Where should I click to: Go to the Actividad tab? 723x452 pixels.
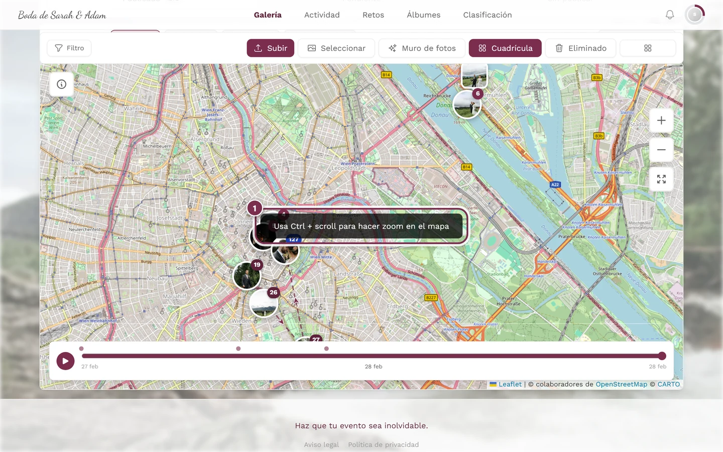(x=322, y=15)
